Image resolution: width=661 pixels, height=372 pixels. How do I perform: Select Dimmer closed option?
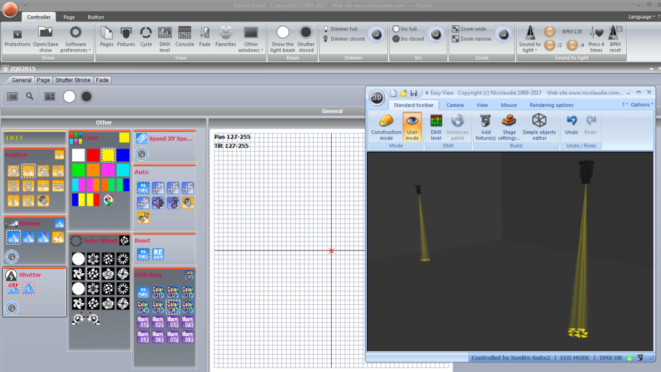click(x=343, y=39)
